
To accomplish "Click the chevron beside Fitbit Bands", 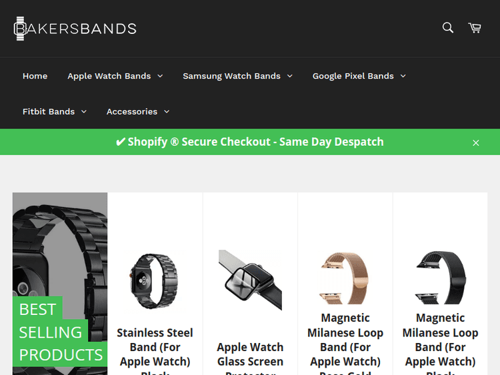I will pyautogui.click(x=84, y=112).
